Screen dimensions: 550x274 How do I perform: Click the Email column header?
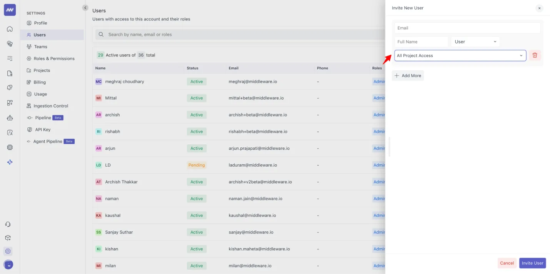tap(233, 68)
